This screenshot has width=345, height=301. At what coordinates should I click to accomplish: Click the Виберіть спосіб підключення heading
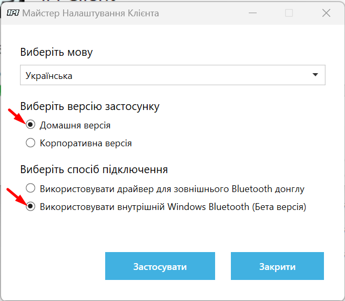tap(94, 169)
